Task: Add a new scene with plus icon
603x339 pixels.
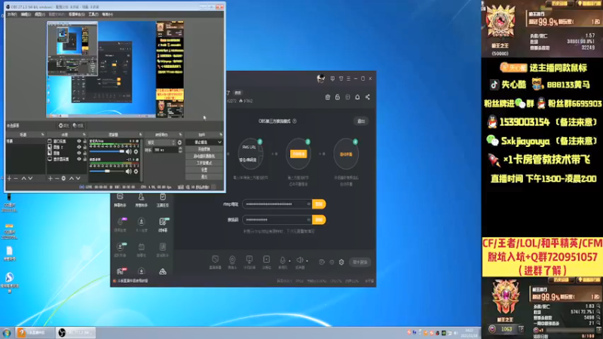Action: pos(9,179)
